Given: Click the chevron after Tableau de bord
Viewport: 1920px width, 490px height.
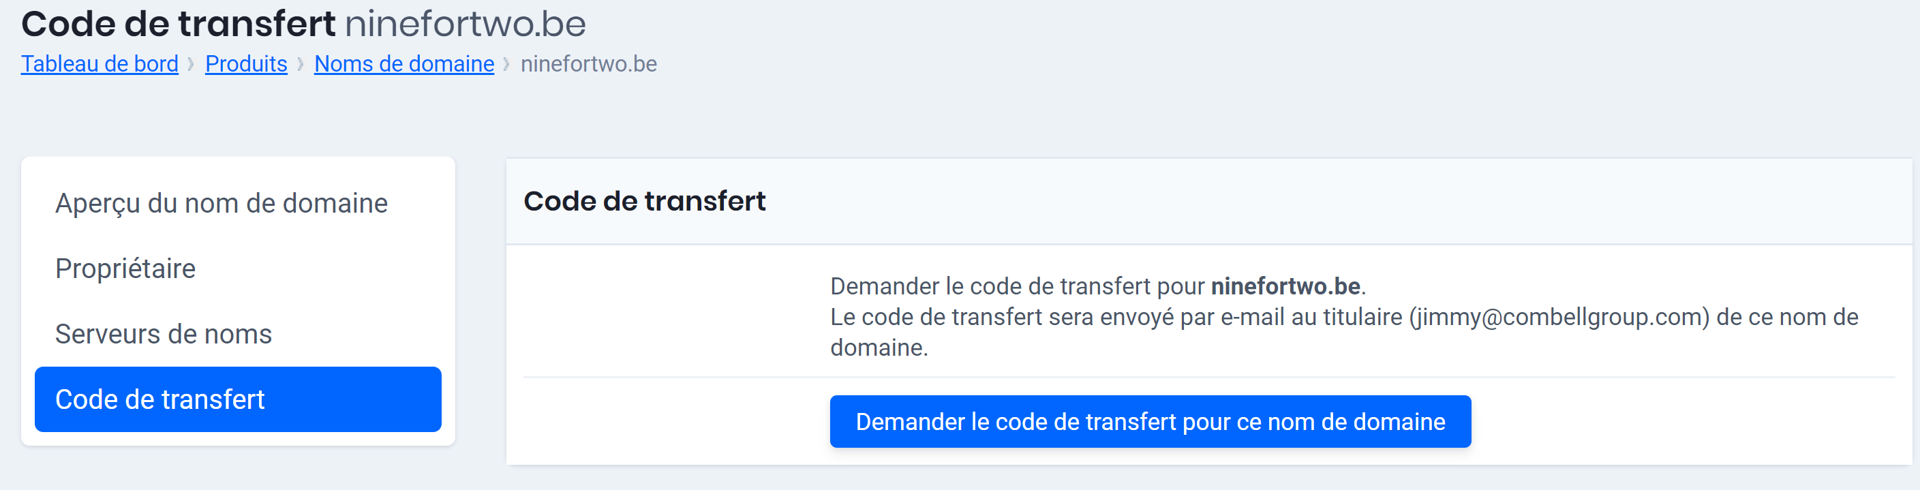Looking at the screenshot, I should coord(192,63).
